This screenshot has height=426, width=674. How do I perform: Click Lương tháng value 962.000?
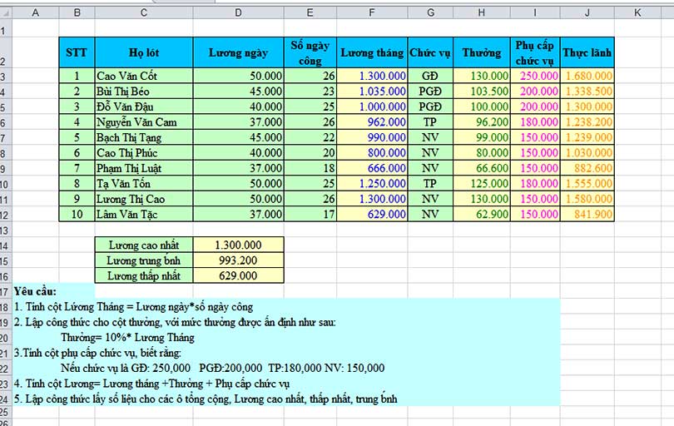[x=372, y=122]
